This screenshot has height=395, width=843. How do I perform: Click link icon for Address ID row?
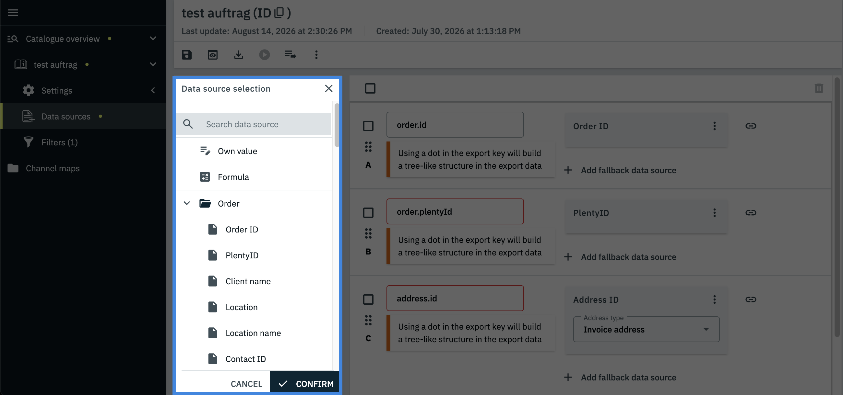(x=751, y=299)
